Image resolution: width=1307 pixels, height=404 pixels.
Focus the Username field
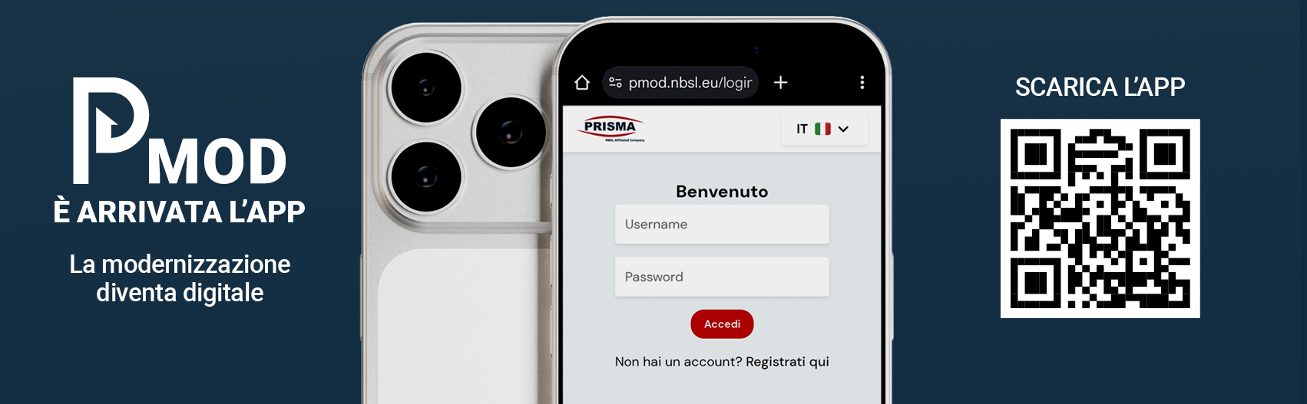point(722,224)
